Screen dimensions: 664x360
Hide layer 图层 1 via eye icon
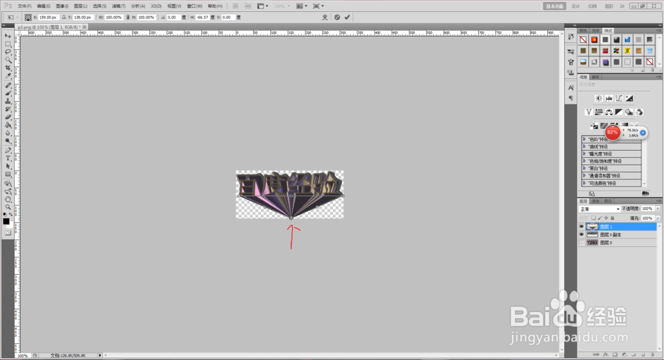[582, 226]
